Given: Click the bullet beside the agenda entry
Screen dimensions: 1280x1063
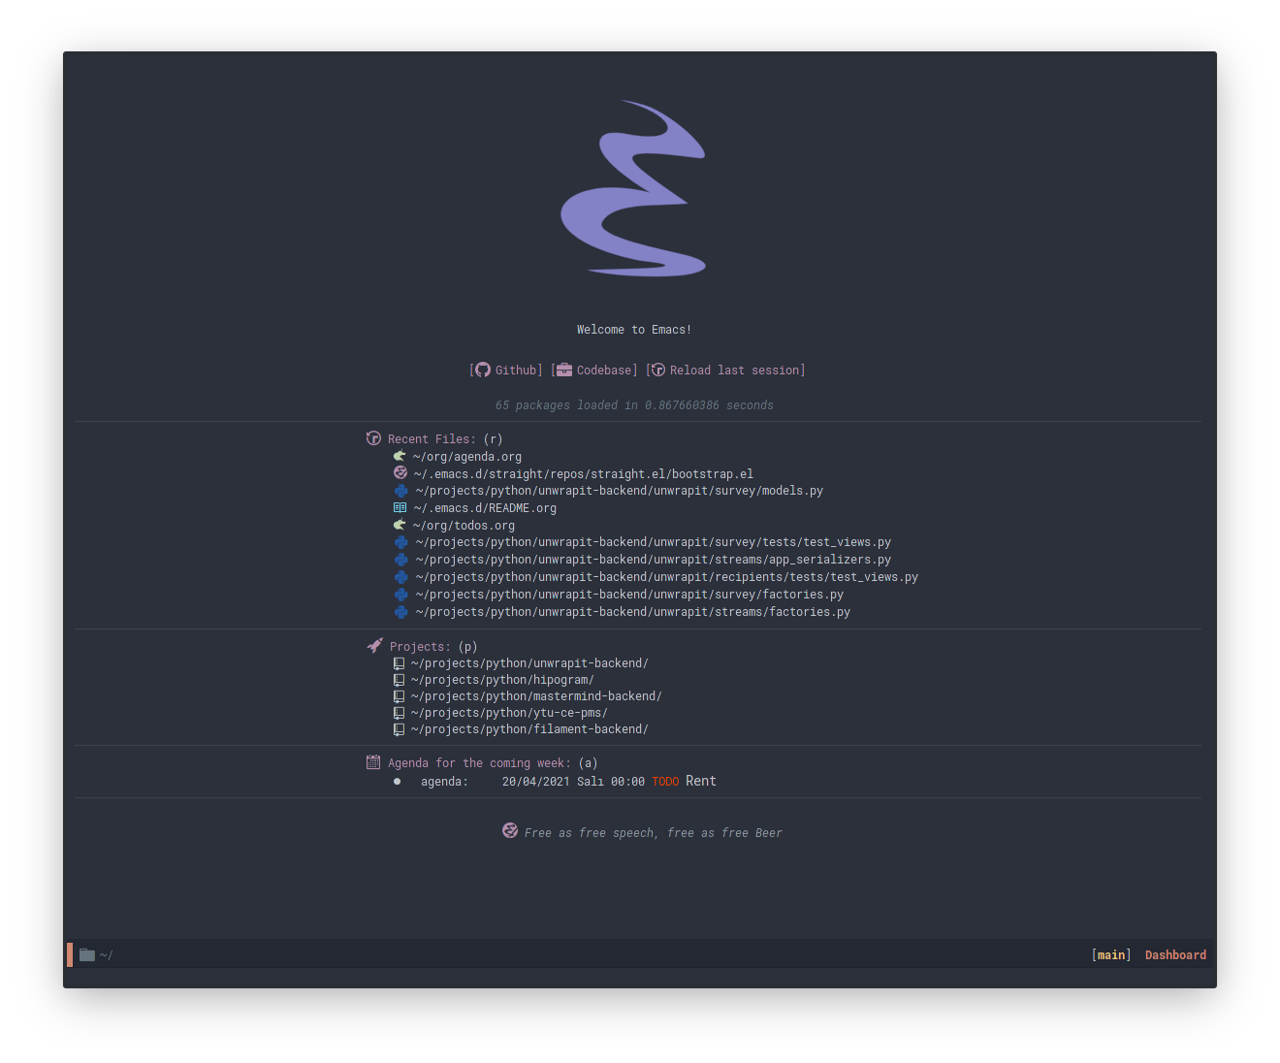Looking at the screenshot, I should click(398, 781).
